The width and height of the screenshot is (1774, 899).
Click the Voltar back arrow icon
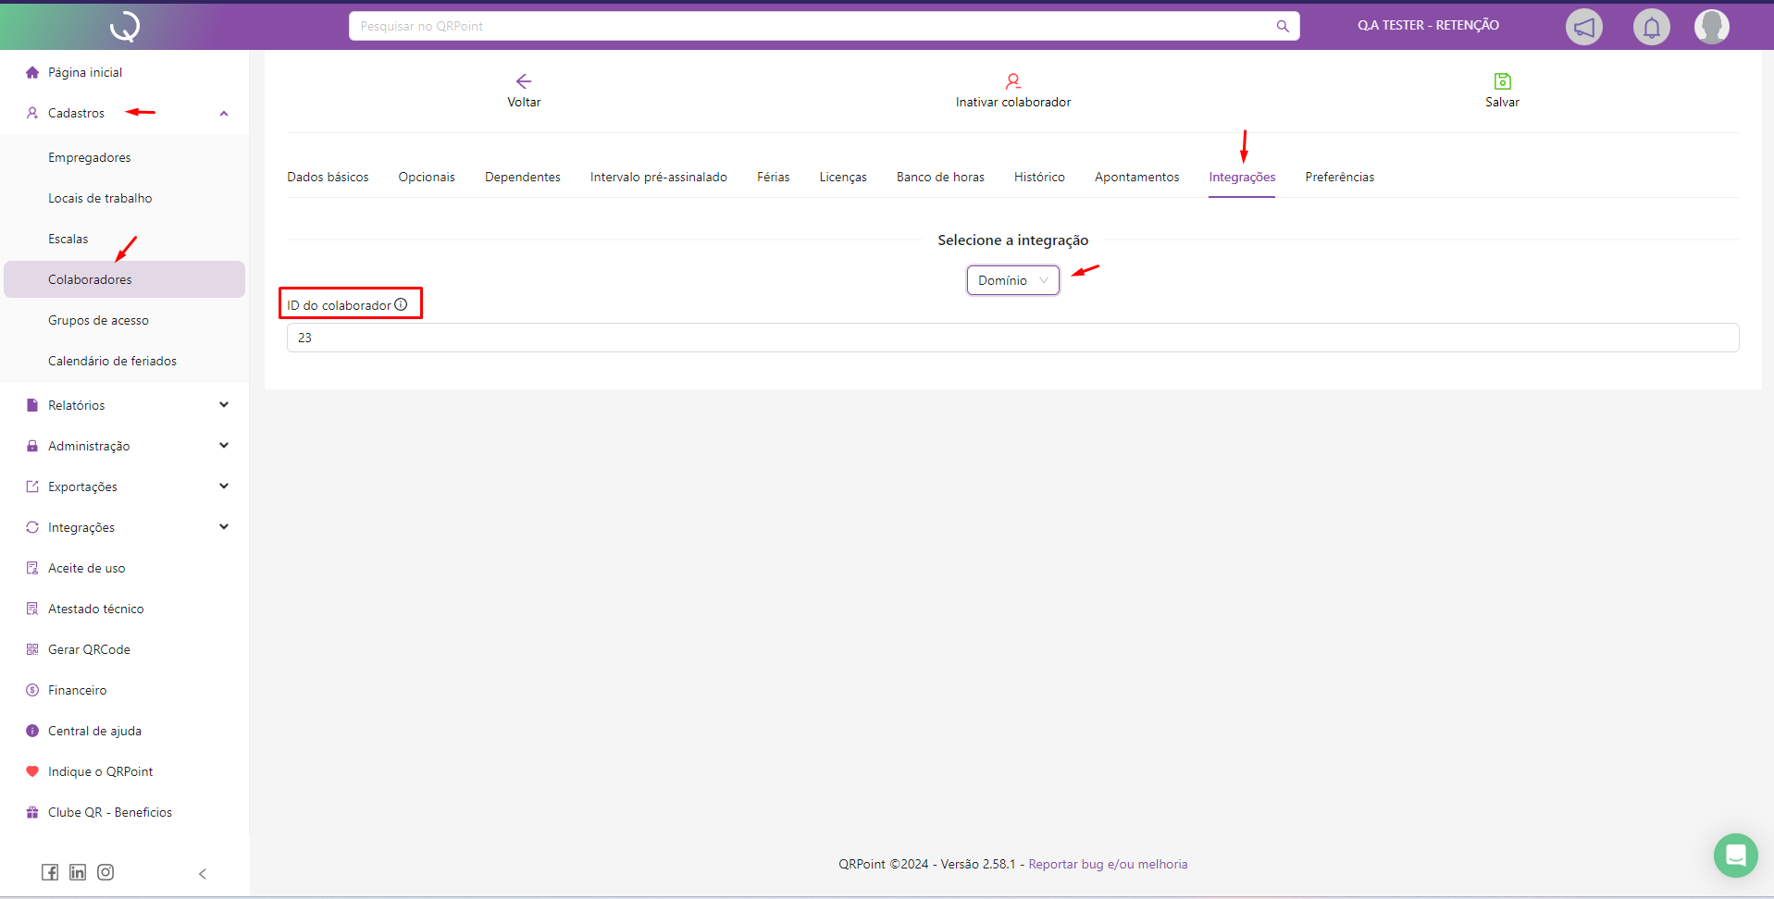pyautogui.click(x=524, y=81)
